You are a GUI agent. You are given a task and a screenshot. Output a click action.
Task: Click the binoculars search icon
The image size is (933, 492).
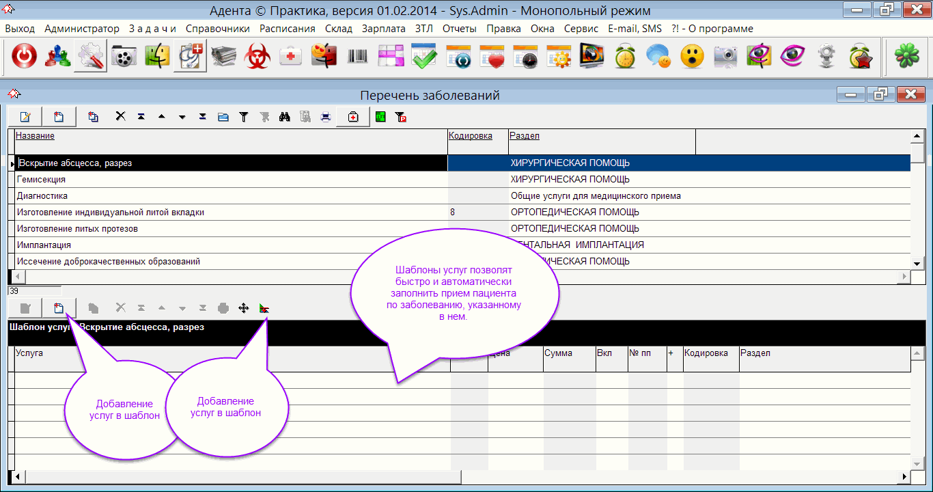(285, 117)
